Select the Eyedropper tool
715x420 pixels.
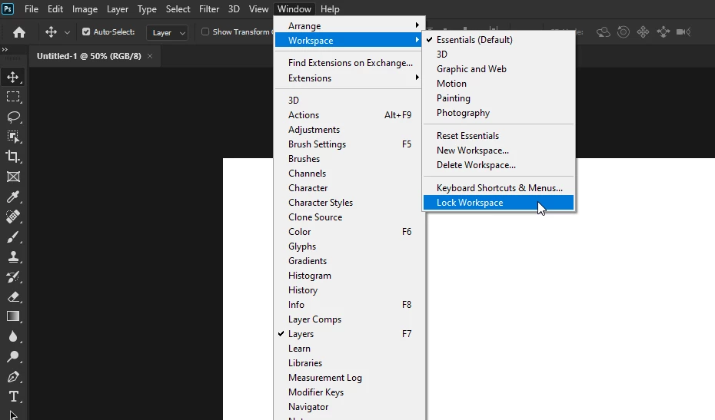click(x=13, y=197)
